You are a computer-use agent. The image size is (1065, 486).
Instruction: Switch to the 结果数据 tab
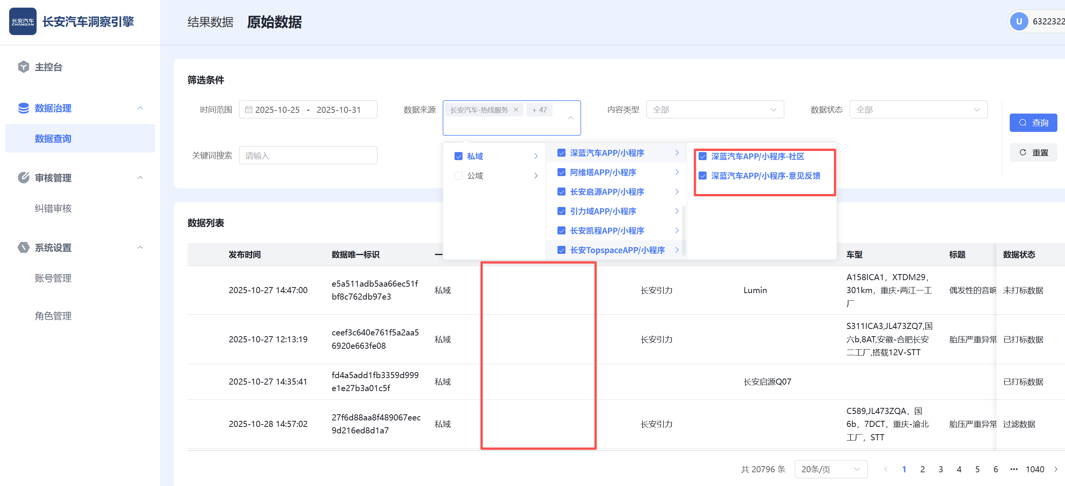click(210, 22)
